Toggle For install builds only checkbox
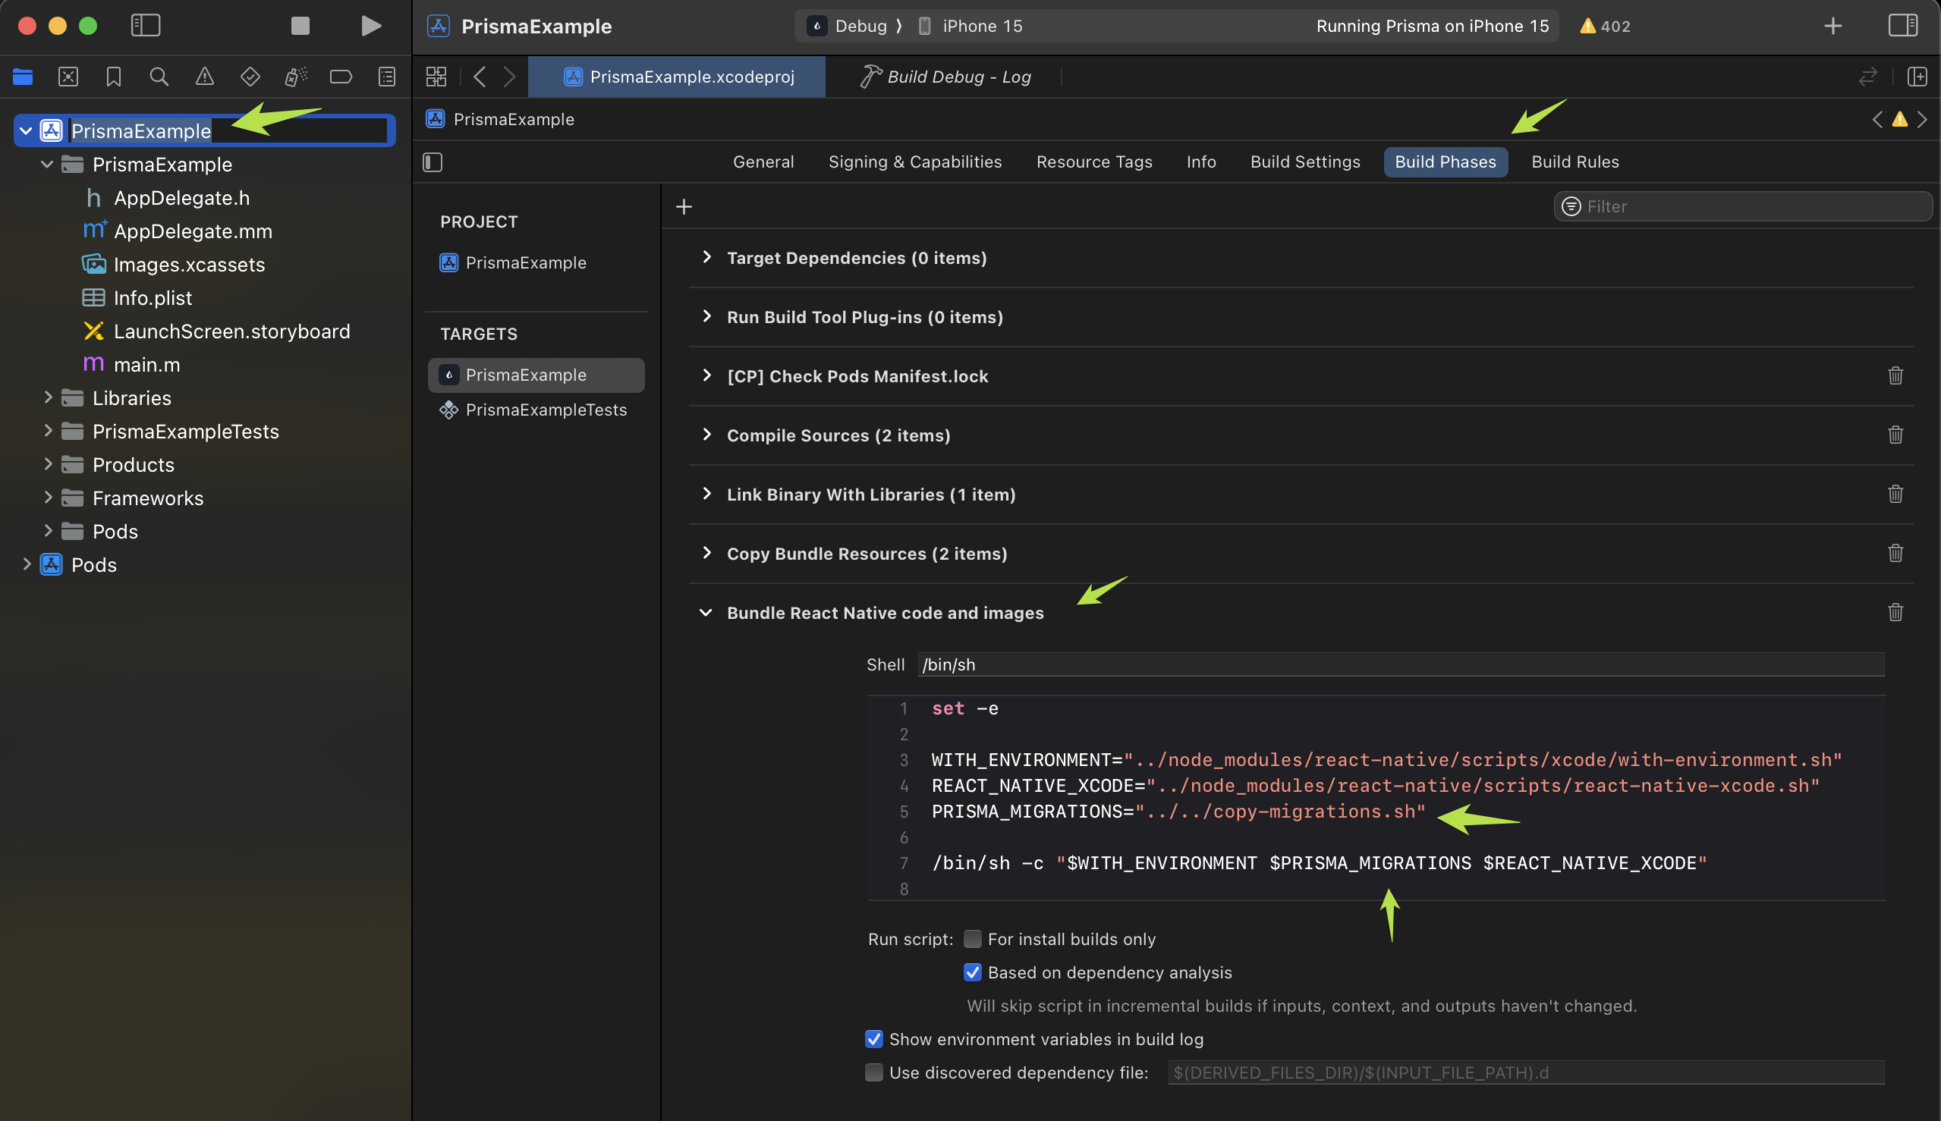This screenshot has height=1121, width=1941. 970,938
